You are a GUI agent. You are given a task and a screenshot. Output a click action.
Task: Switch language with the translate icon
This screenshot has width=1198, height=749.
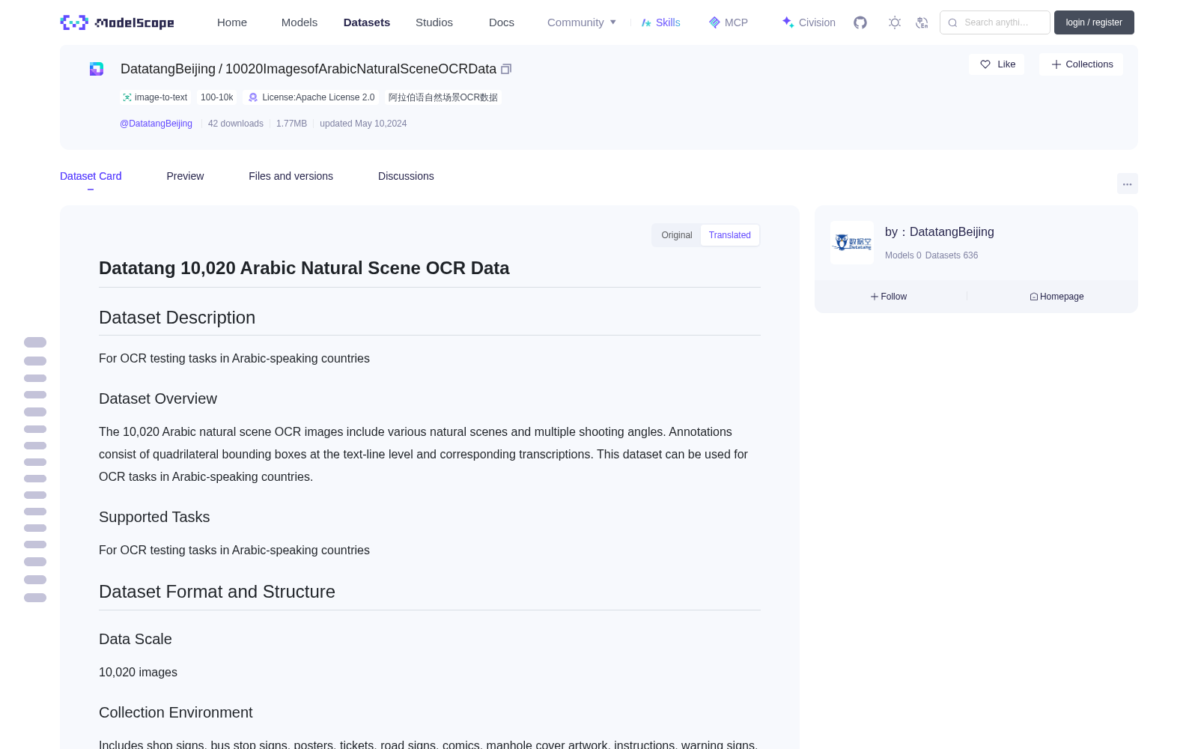922,22
